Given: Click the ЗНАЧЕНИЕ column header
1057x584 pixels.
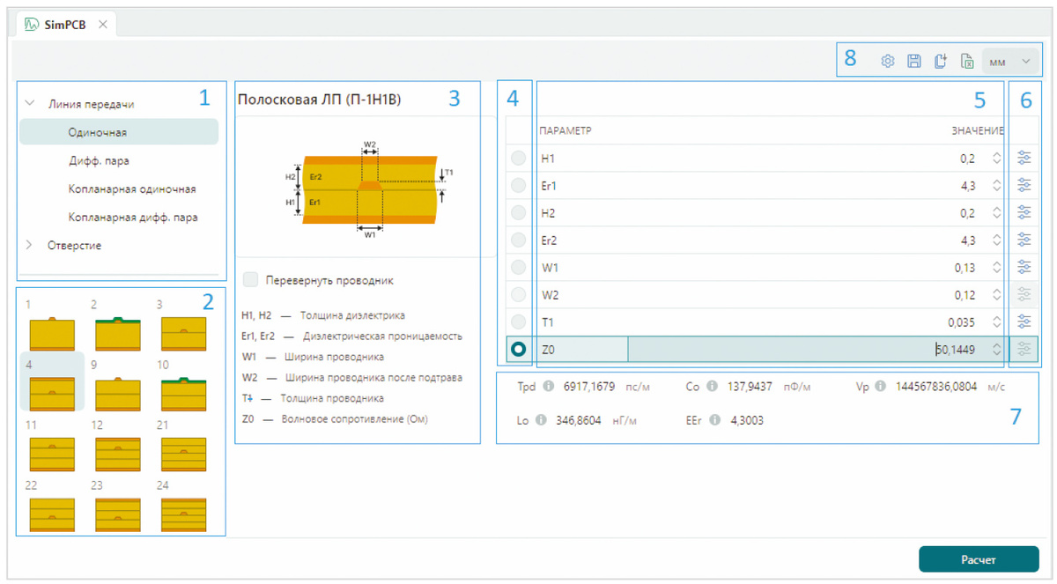Looking at the screenshot, I should click(x=977, y=130).
